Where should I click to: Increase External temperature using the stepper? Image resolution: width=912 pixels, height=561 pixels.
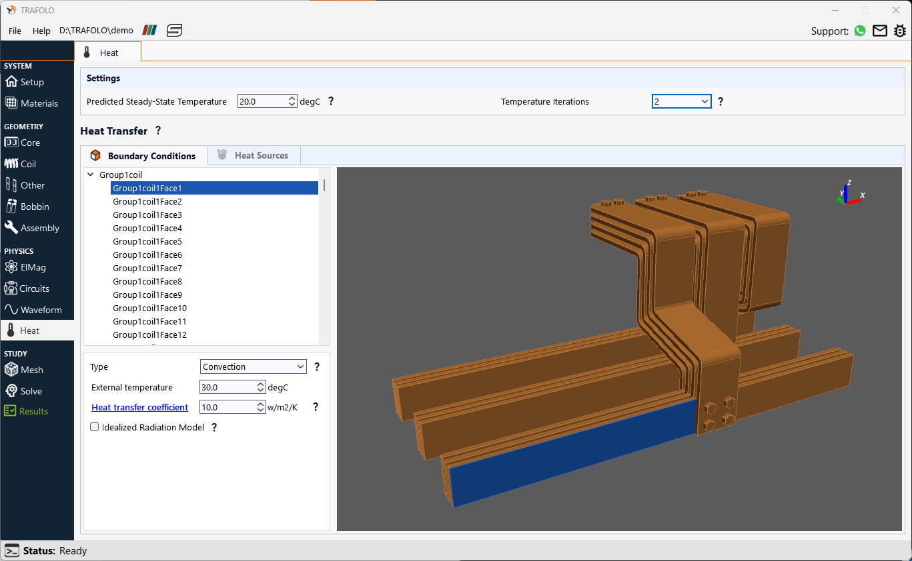pos(260,384)
